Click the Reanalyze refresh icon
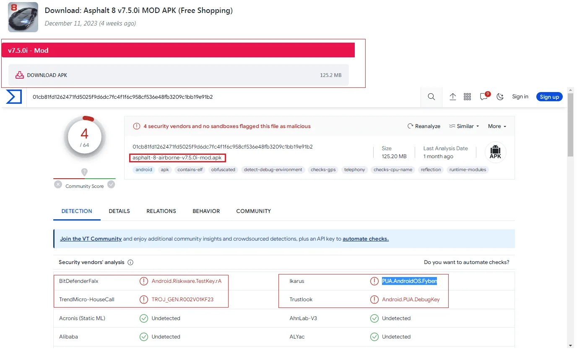This screenshot has width=577, height=354. pos(410,126)
